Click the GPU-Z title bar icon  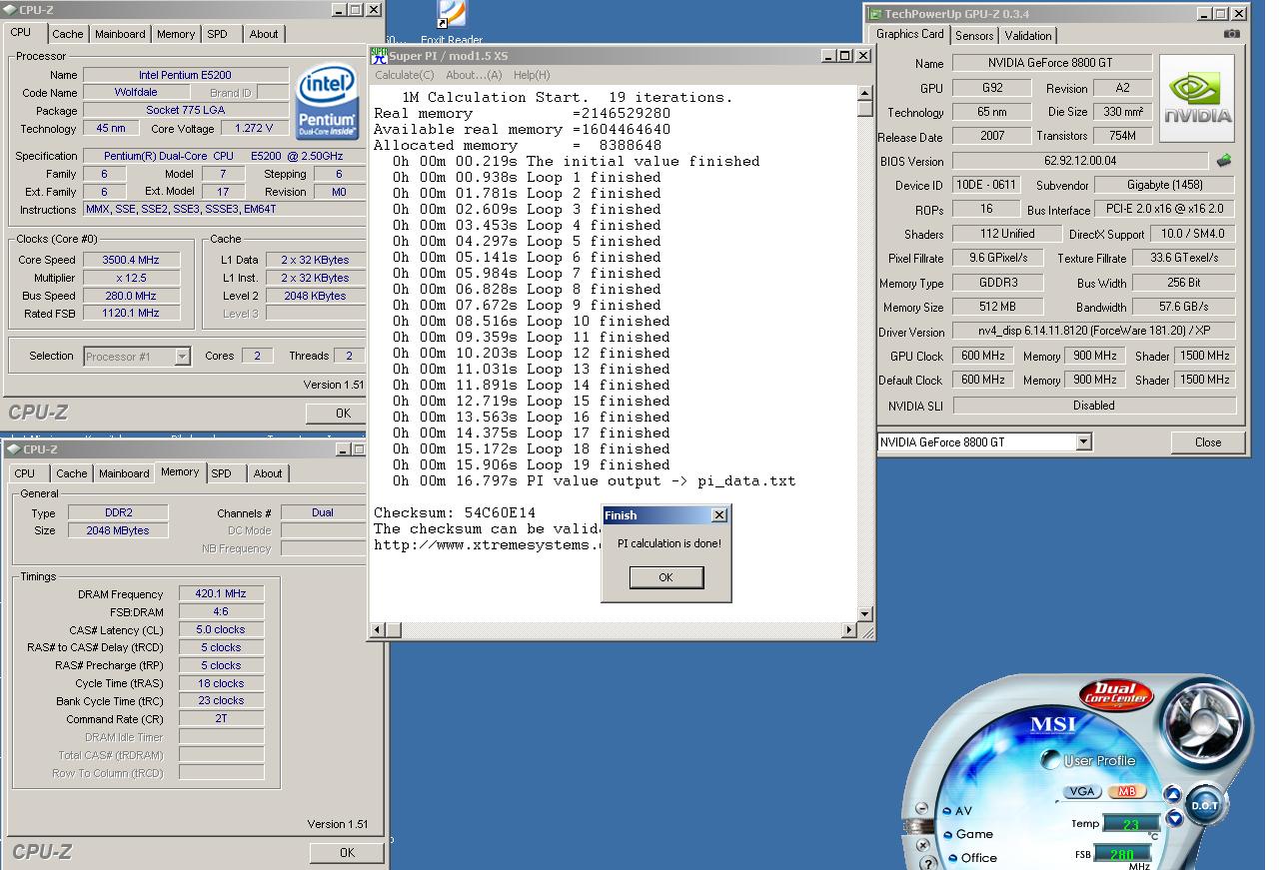click(875, 14)
